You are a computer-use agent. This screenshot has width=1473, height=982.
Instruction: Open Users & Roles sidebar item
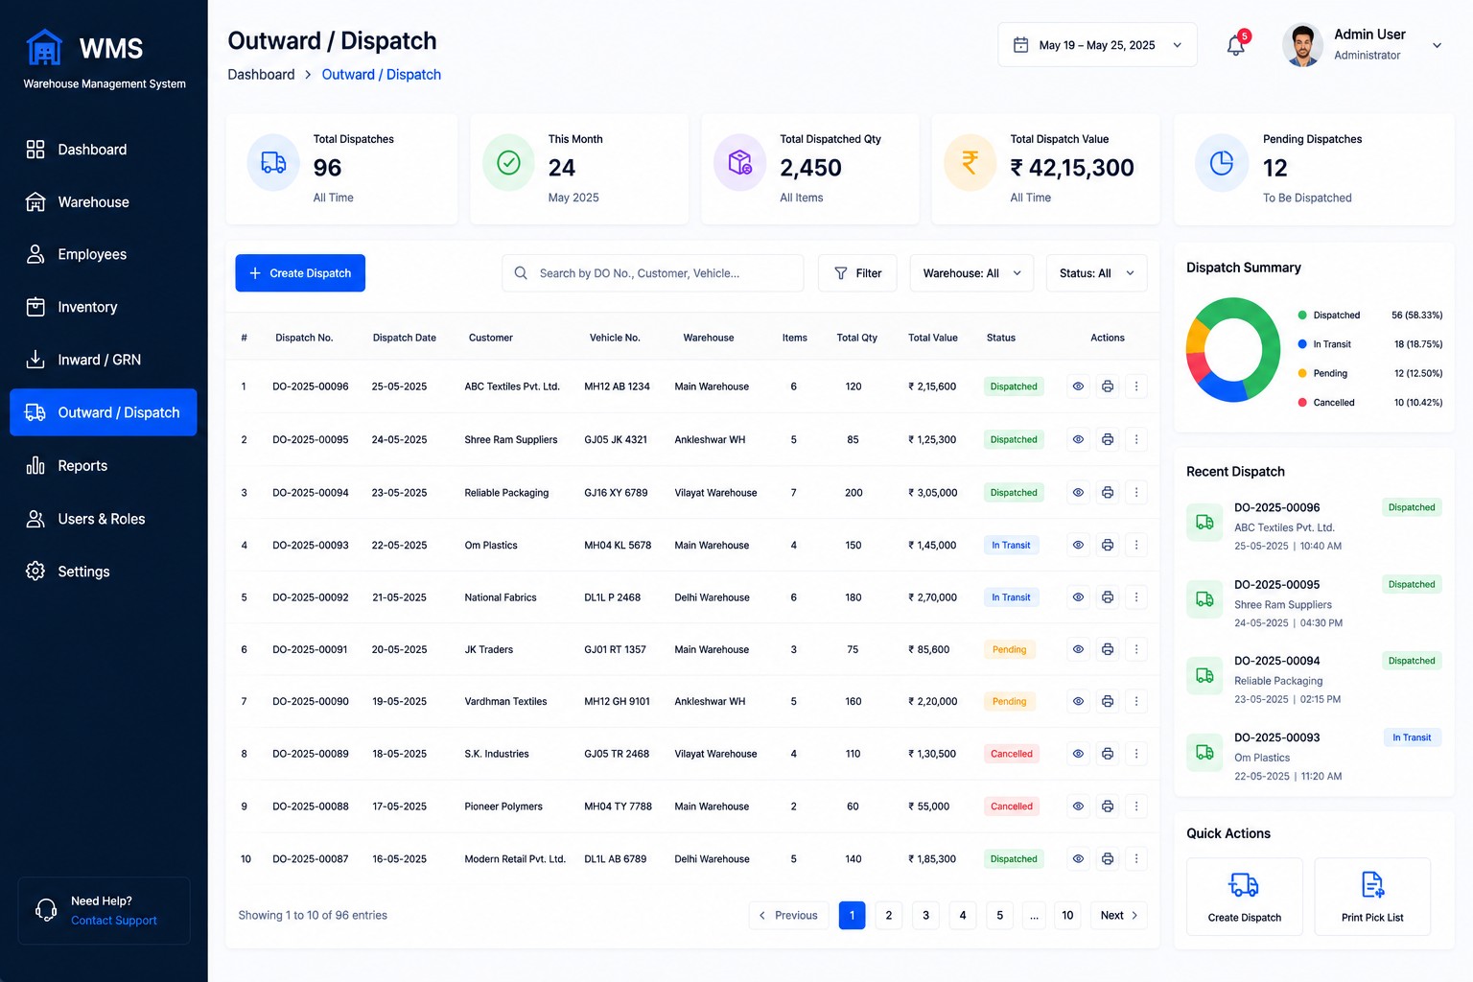pyautogui.click(x=104, y=519)
